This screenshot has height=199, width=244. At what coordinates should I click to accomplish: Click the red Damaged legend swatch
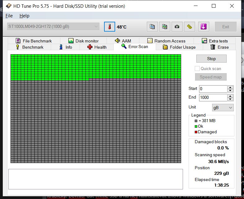coord(196,132)
